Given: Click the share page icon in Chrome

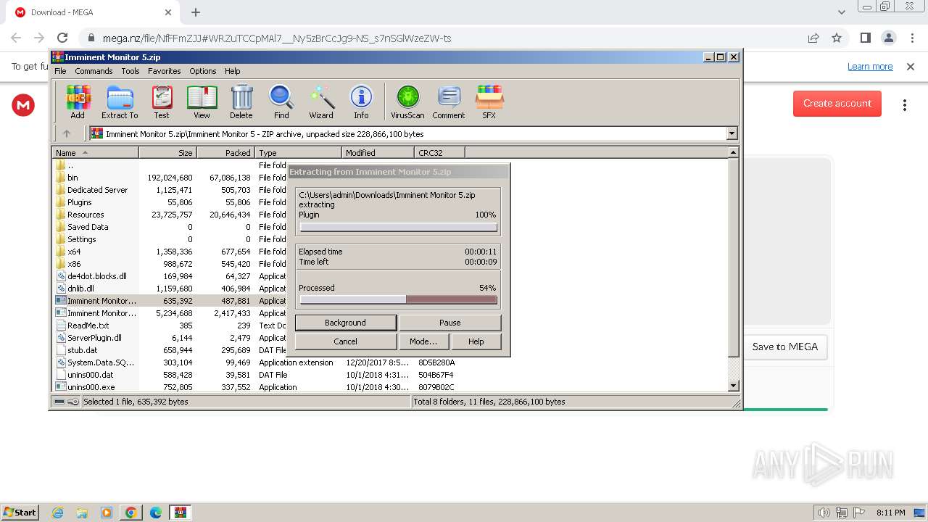Looking at the screenshot, I should pyautogui.click(x=813, y=38).
